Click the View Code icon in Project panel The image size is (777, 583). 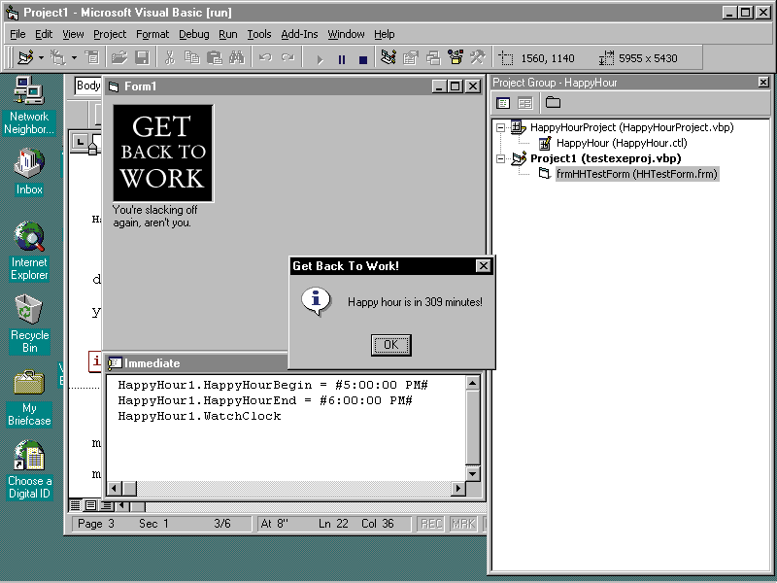pyautogui.click(x=503, y=103)
